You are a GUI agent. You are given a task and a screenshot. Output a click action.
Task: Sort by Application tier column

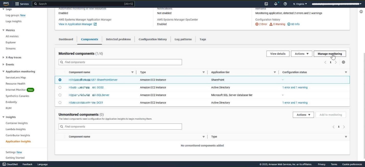click(x=275, y=72)
